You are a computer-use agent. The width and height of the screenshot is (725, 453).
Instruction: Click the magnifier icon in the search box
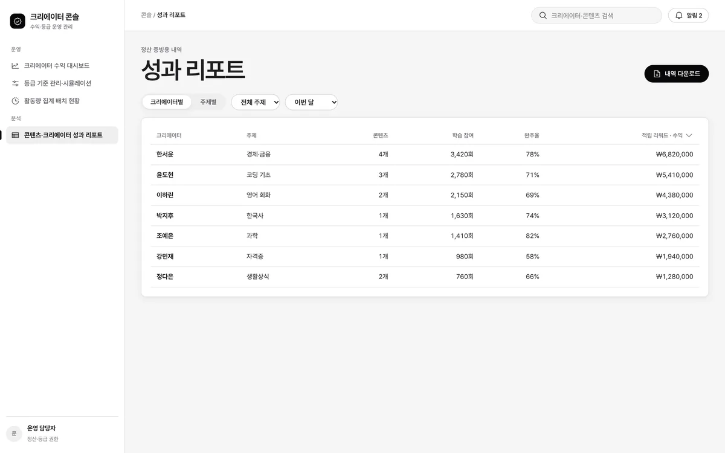click(543, 16)
